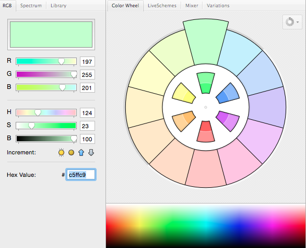Open the color wheel style dropdown
The image size is (306, 248).
click(x=292, y=22)
